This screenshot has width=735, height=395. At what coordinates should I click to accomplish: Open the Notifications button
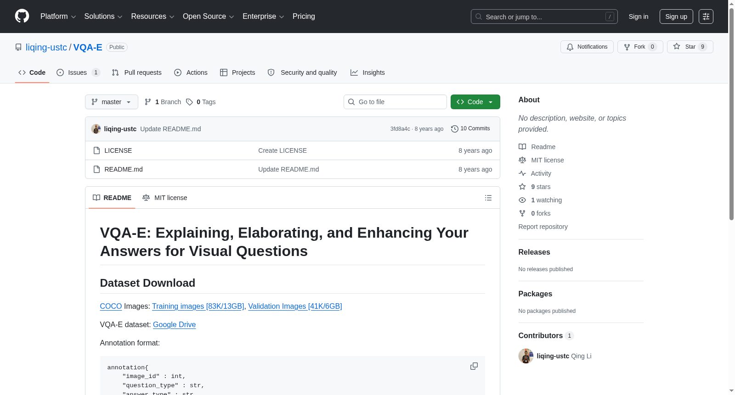587,47
